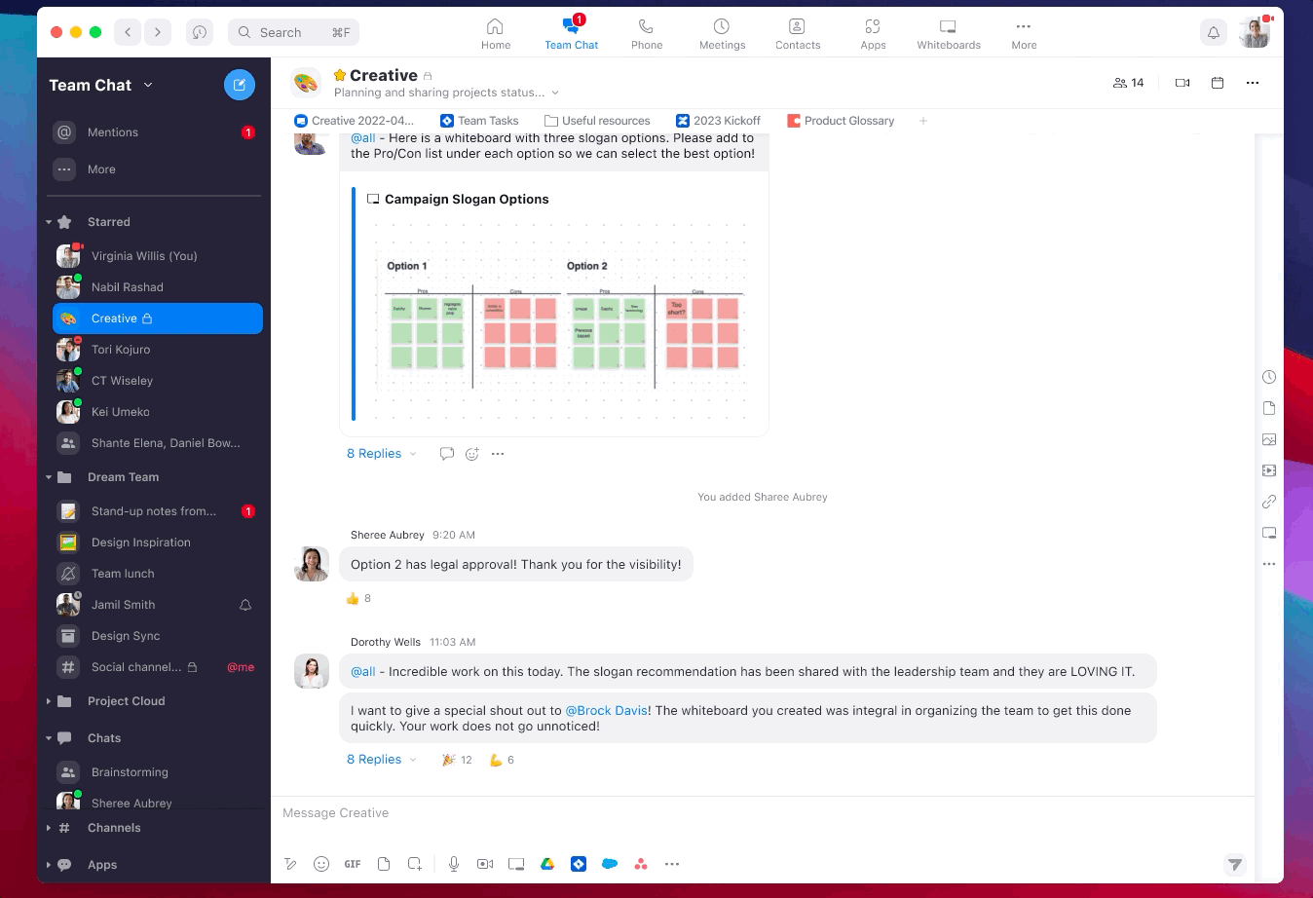1313x898 pixels.
Task: Open the right-panel clock icon
Action: [x=1269, y=377]
